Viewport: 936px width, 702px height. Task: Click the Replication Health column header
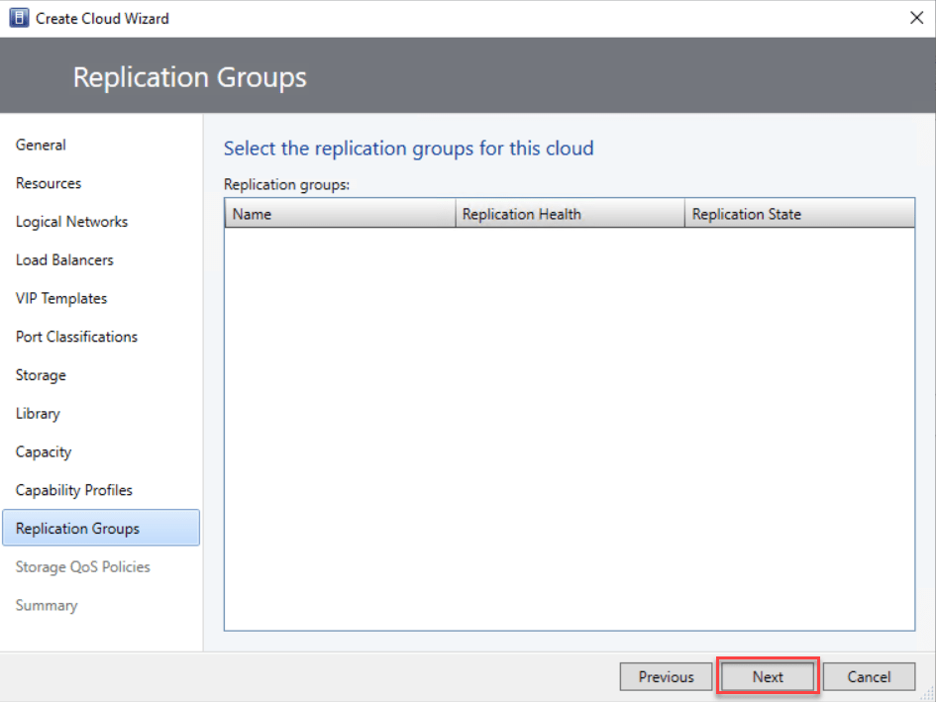tap(570, 214)
